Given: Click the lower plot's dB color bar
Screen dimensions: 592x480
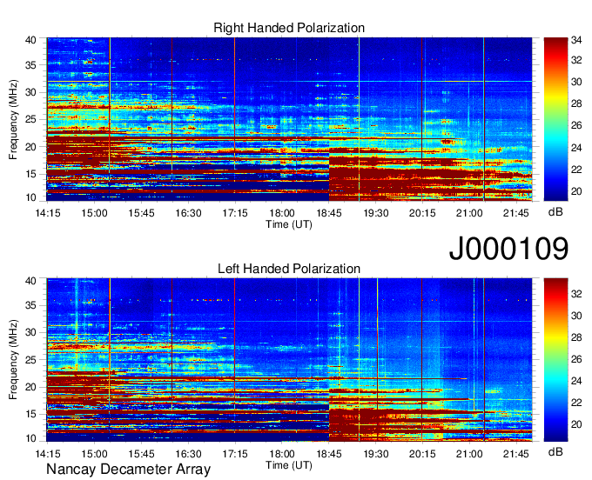Looking at the screenshot, I should click(x=555, y=360).
